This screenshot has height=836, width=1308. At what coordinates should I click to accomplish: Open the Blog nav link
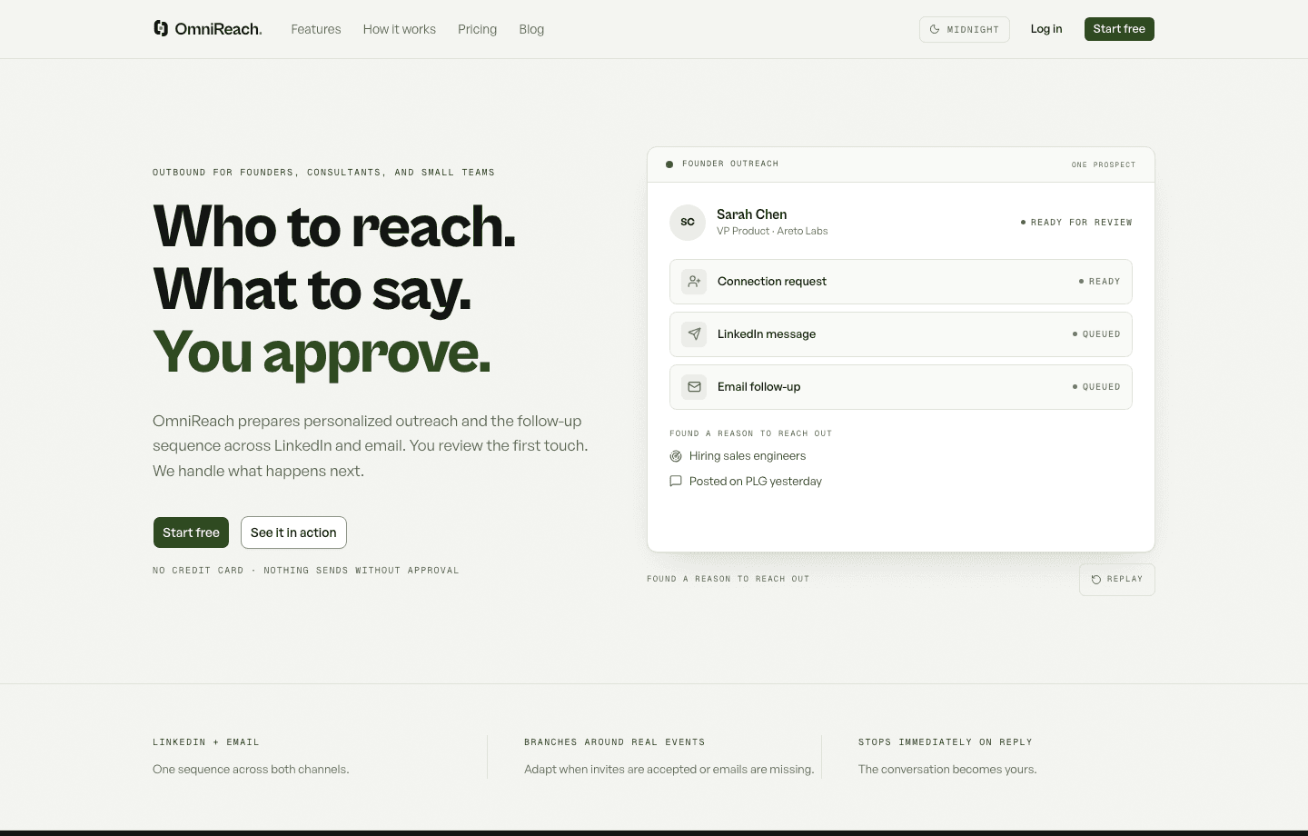point(531,29)
